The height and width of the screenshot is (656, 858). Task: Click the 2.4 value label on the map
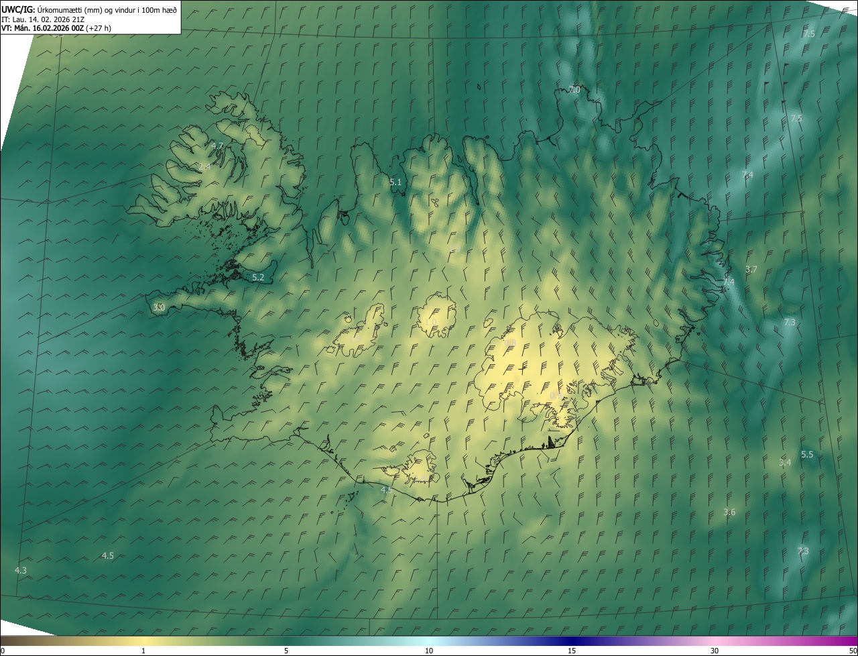[x=204, y=166]
